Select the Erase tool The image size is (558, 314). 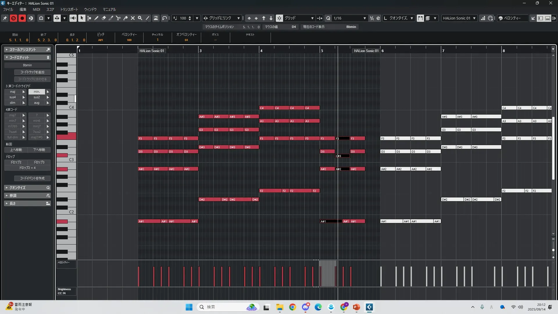[104, 18]
